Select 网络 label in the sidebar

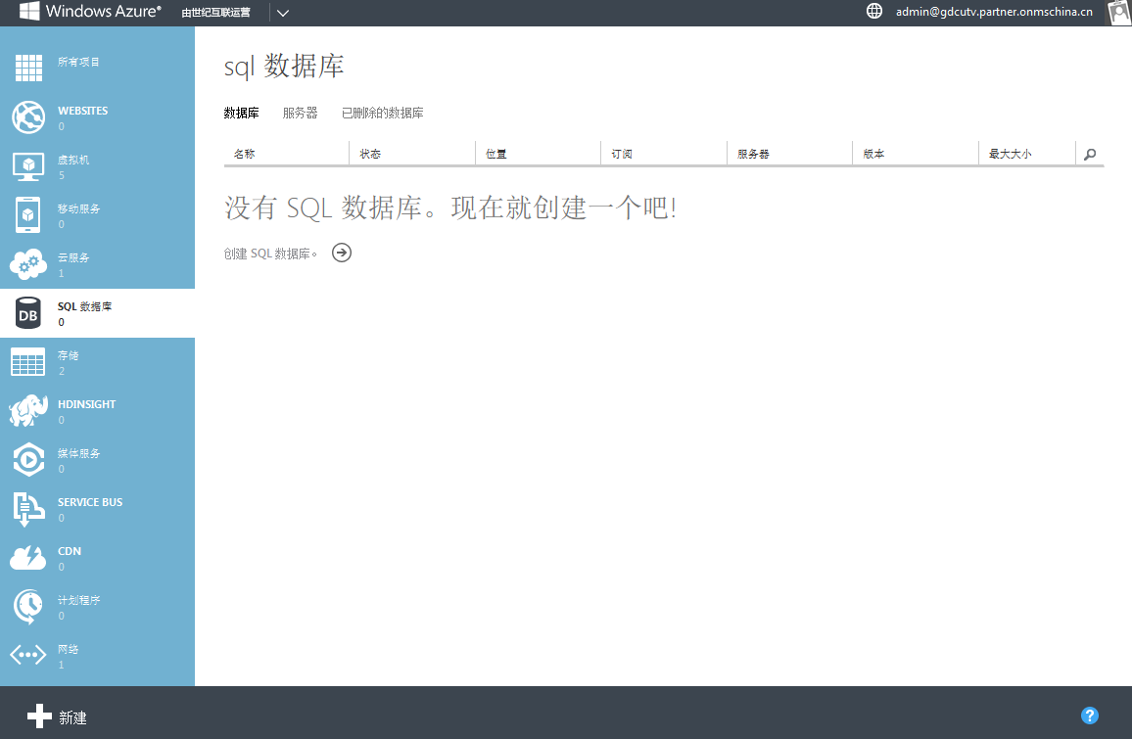pyautogui.click(x=68, y=650)
